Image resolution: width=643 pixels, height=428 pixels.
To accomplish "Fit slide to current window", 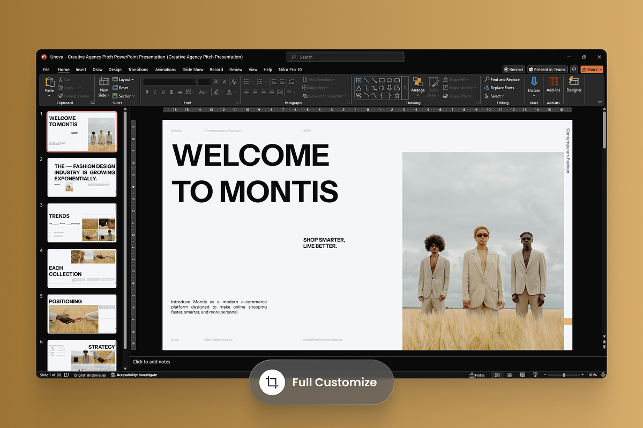I will [x=603, y=375].
